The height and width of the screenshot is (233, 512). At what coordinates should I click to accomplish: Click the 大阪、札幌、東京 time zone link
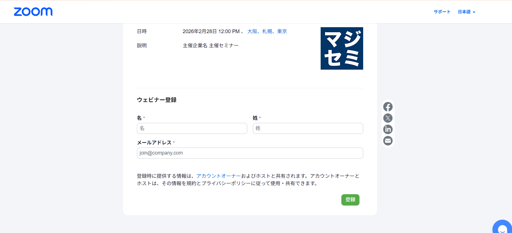coord(267,31)
